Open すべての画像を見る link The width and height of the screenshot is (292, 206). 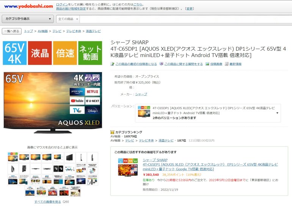[x=47, y=202]
